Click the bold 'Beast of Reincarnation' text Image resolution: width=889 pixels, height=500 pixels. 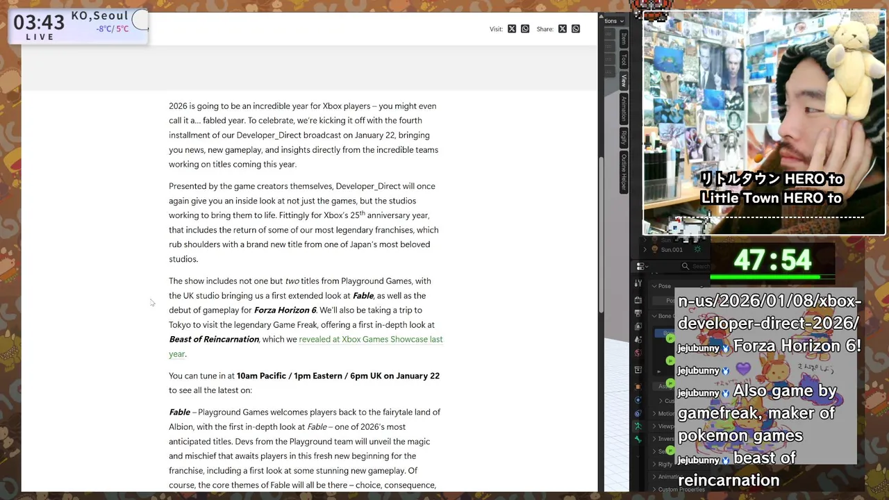[214, 339]
